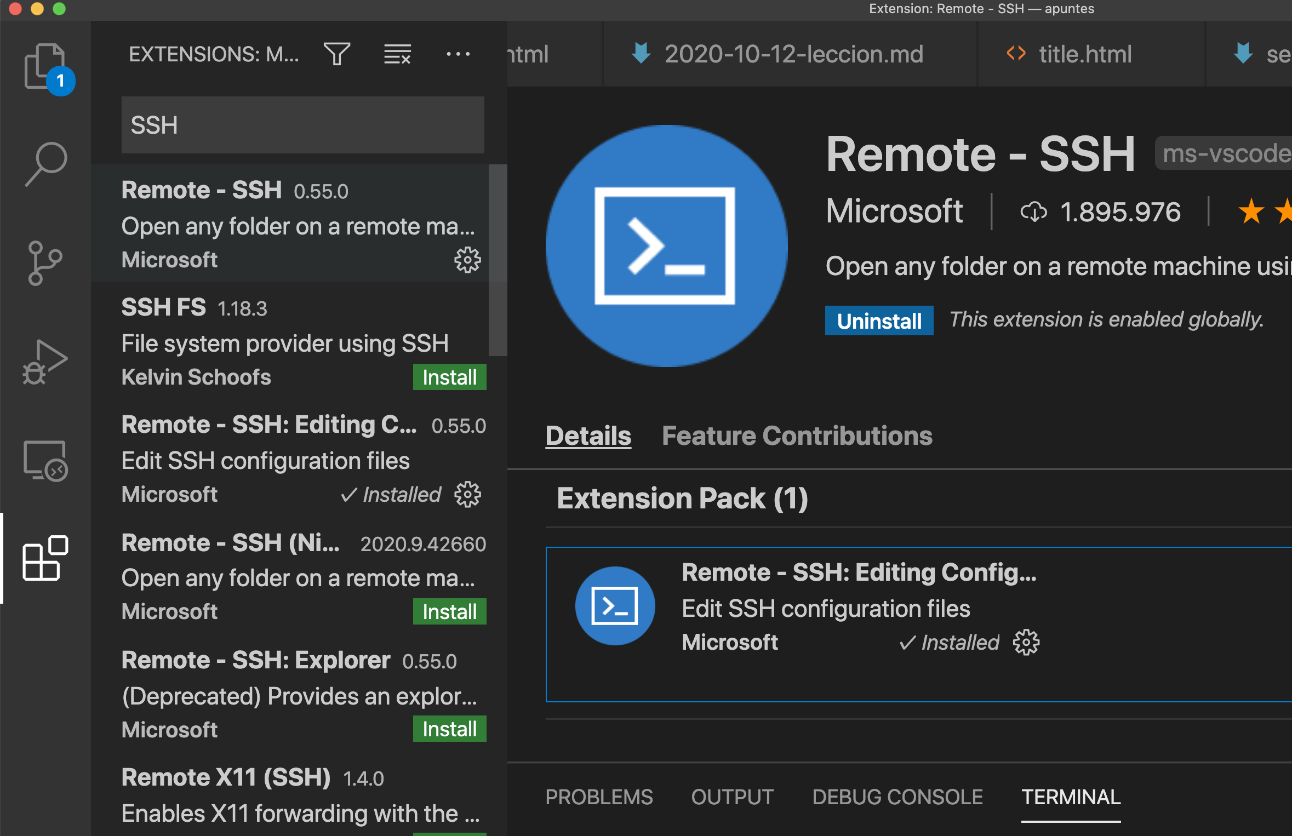Install Remote - SSH Nightly extension
The height and width of the screenshot is (836, 1292).
click(449, 611)
